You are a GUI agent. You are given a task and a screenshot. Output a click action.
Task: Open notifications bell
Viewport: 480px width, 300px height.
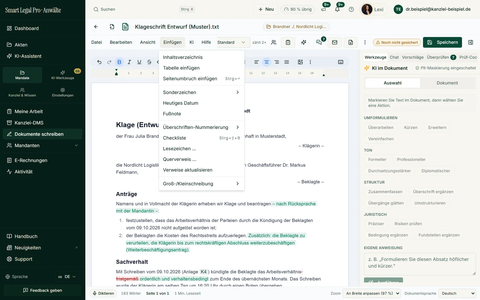337,9
